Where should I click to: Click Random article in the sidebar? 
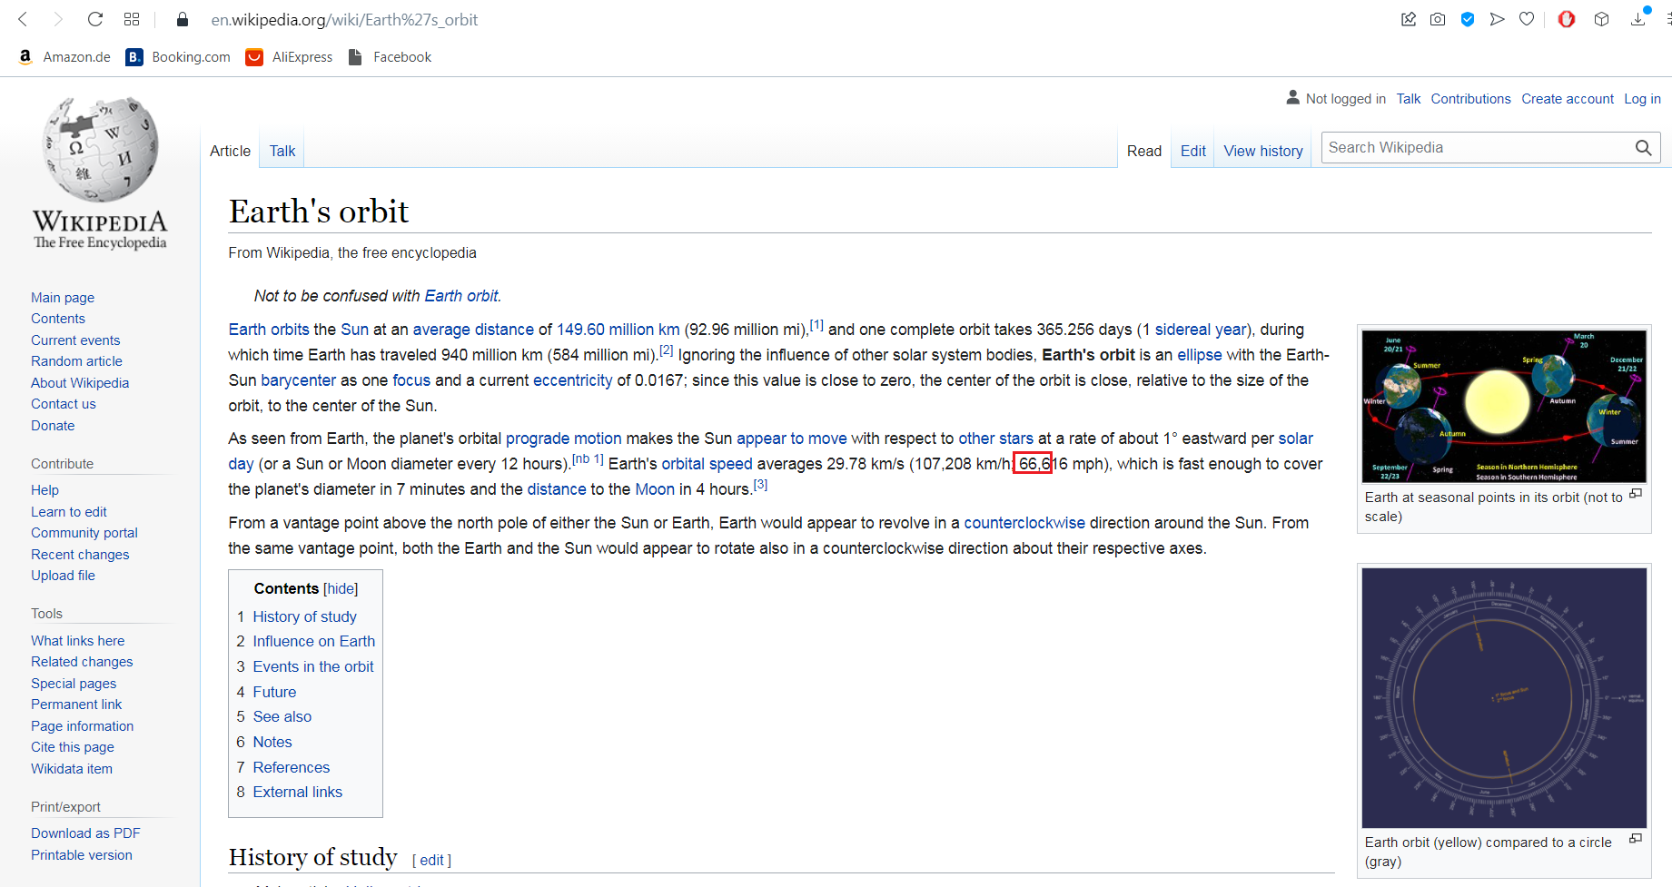tap(76, 361)
